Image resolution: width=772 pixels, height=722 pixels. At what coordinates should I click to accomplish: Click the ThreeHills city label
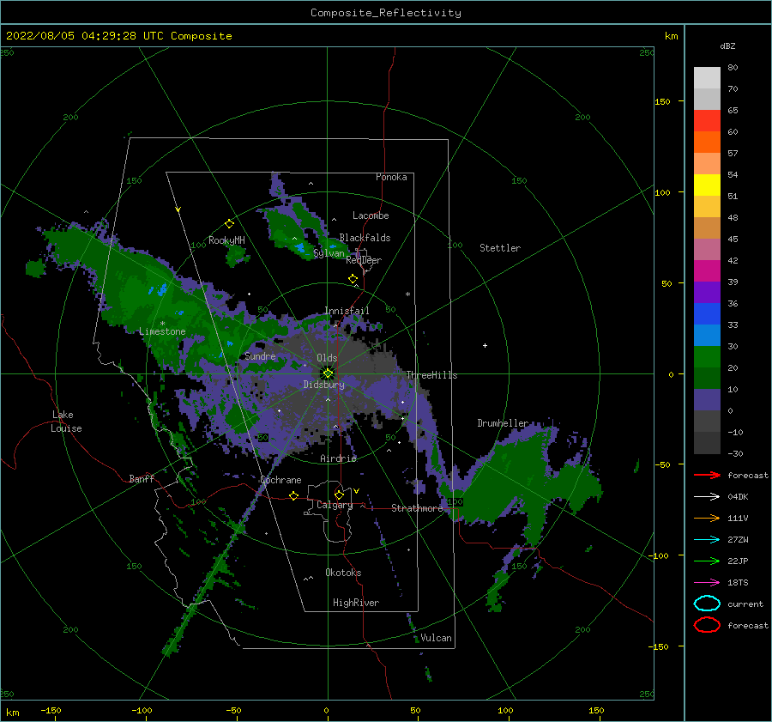click(x=431, y=375)
